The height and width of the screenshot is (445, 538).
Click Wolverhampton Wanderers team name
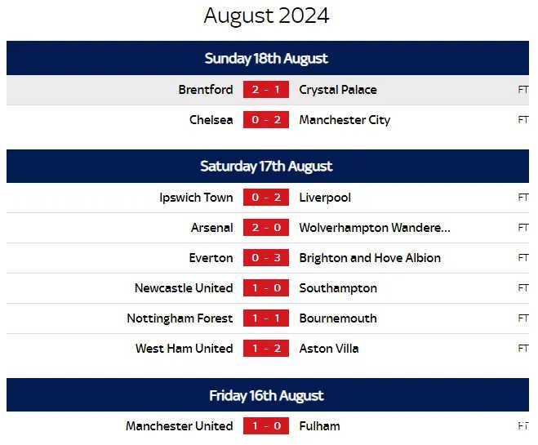(375, 228)
